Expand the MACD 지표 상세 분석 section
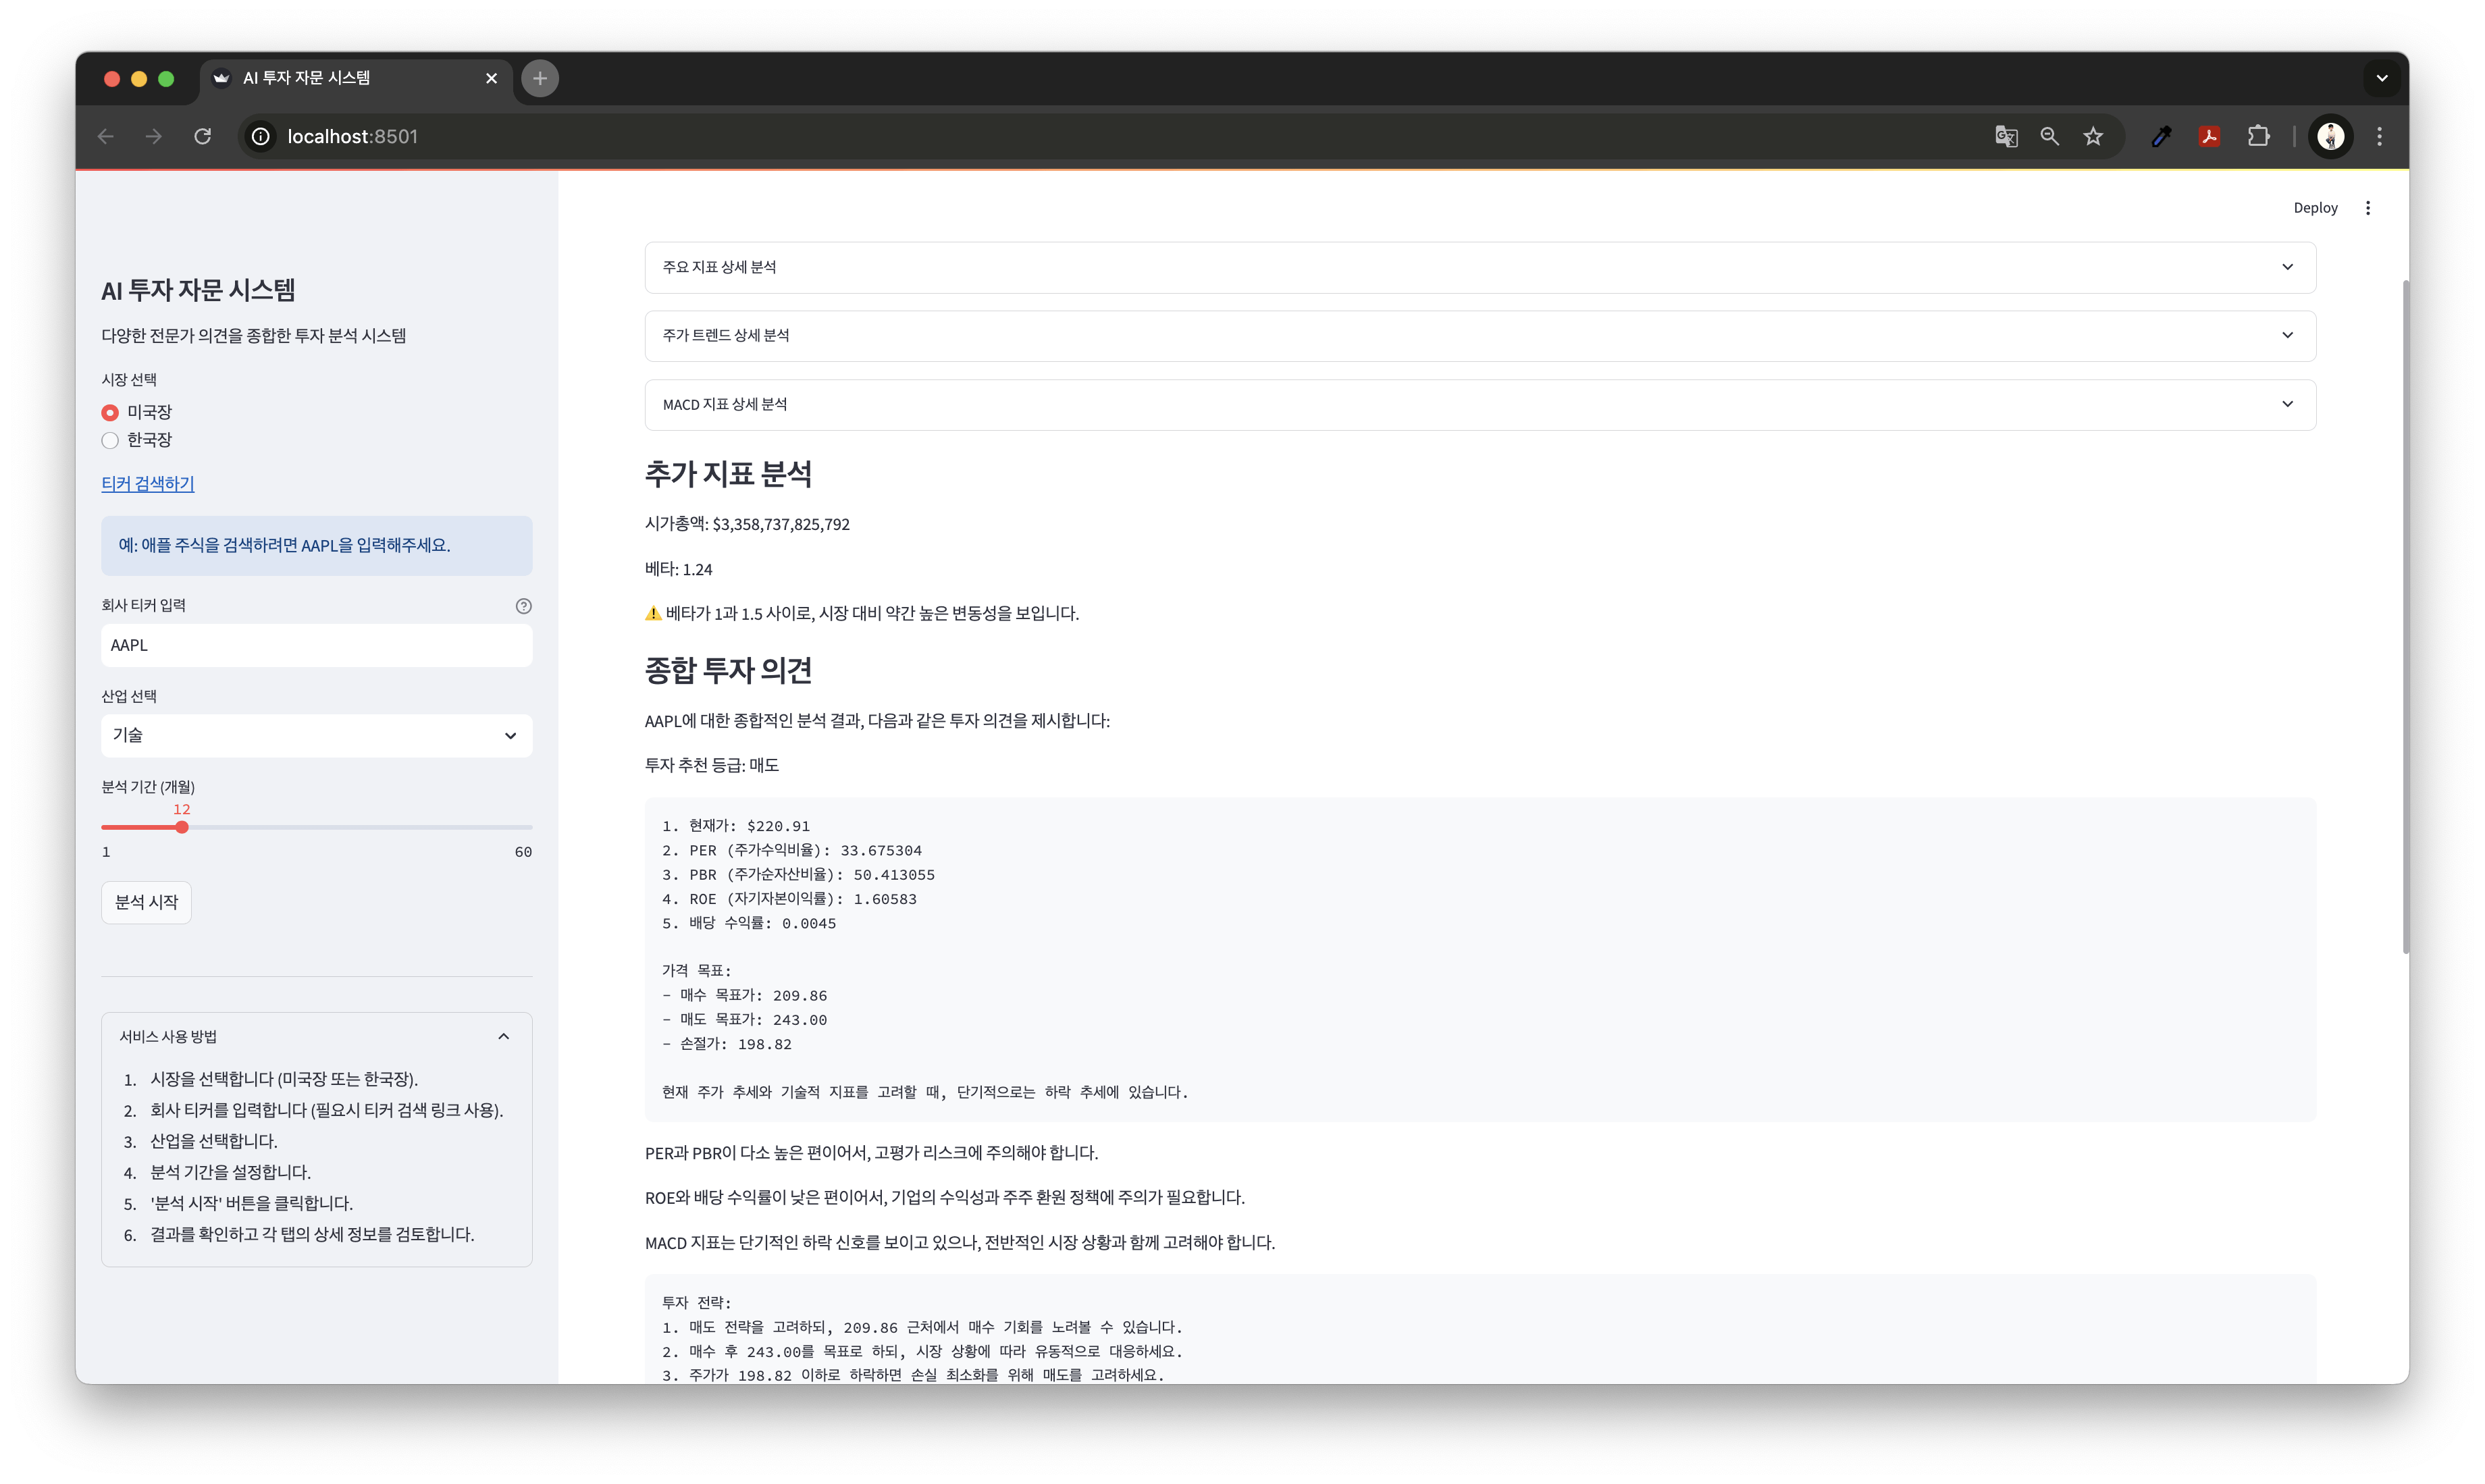Screen dimensions: 2485x1484 pos(1479,404)
